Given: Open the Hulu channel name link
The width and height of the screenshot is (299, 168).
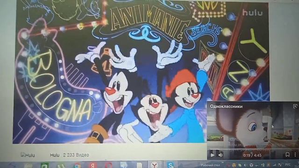Looking at the screenshot, I should 55,155.
